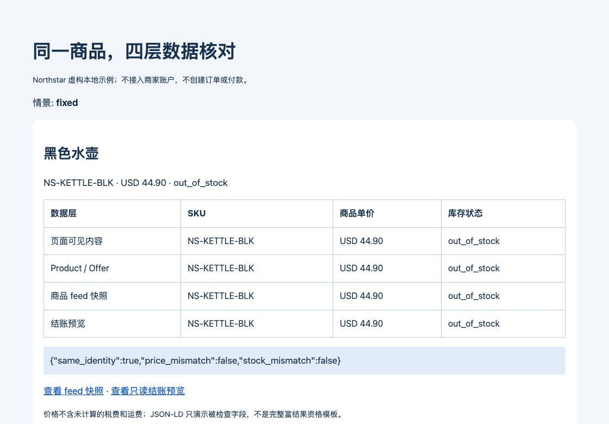Select the Product / Offer row label
Screen dimensions: 609x424
(79, 269)
